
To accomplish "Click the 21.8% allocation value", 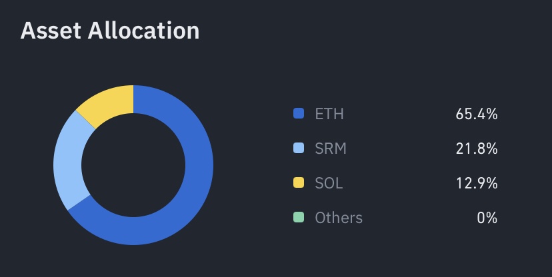I will (x=477, y=148).
